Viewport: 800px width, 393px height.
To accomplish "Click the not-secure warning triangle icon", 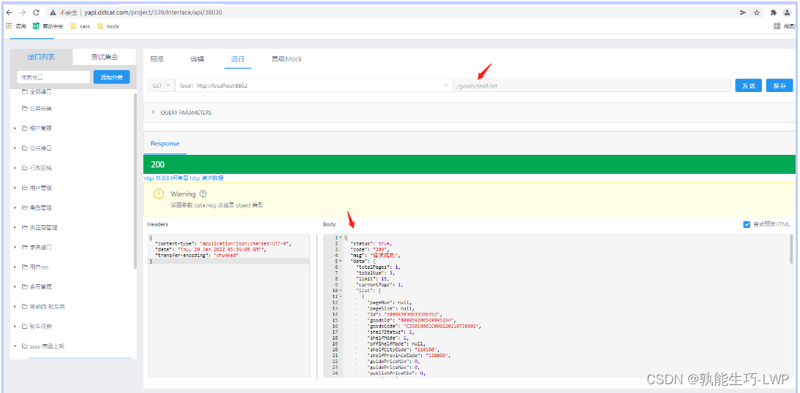I will point(53,12).
